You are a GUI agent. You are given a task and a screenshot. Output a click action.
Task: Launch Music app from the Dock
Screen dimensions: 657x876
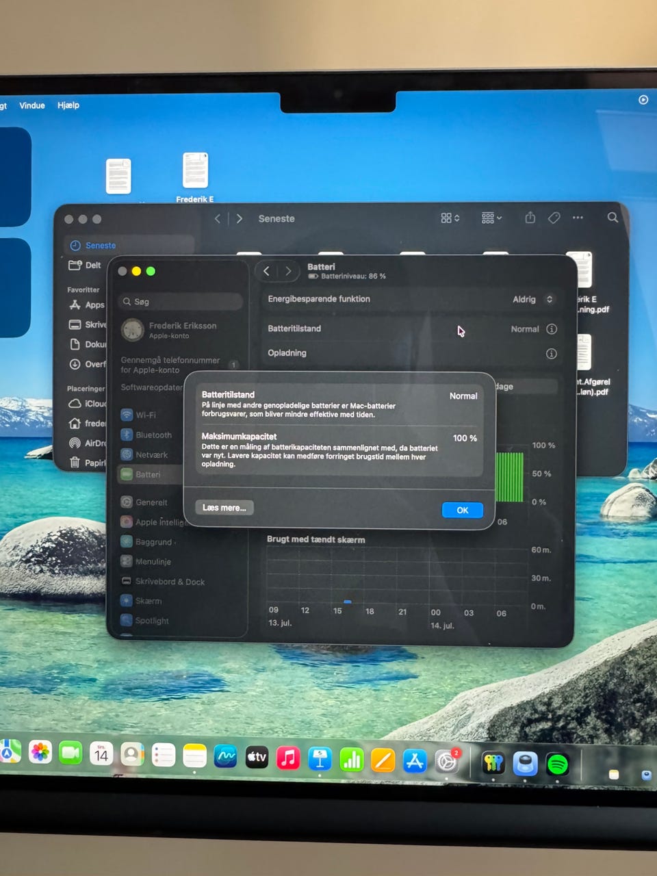point(288,758)
